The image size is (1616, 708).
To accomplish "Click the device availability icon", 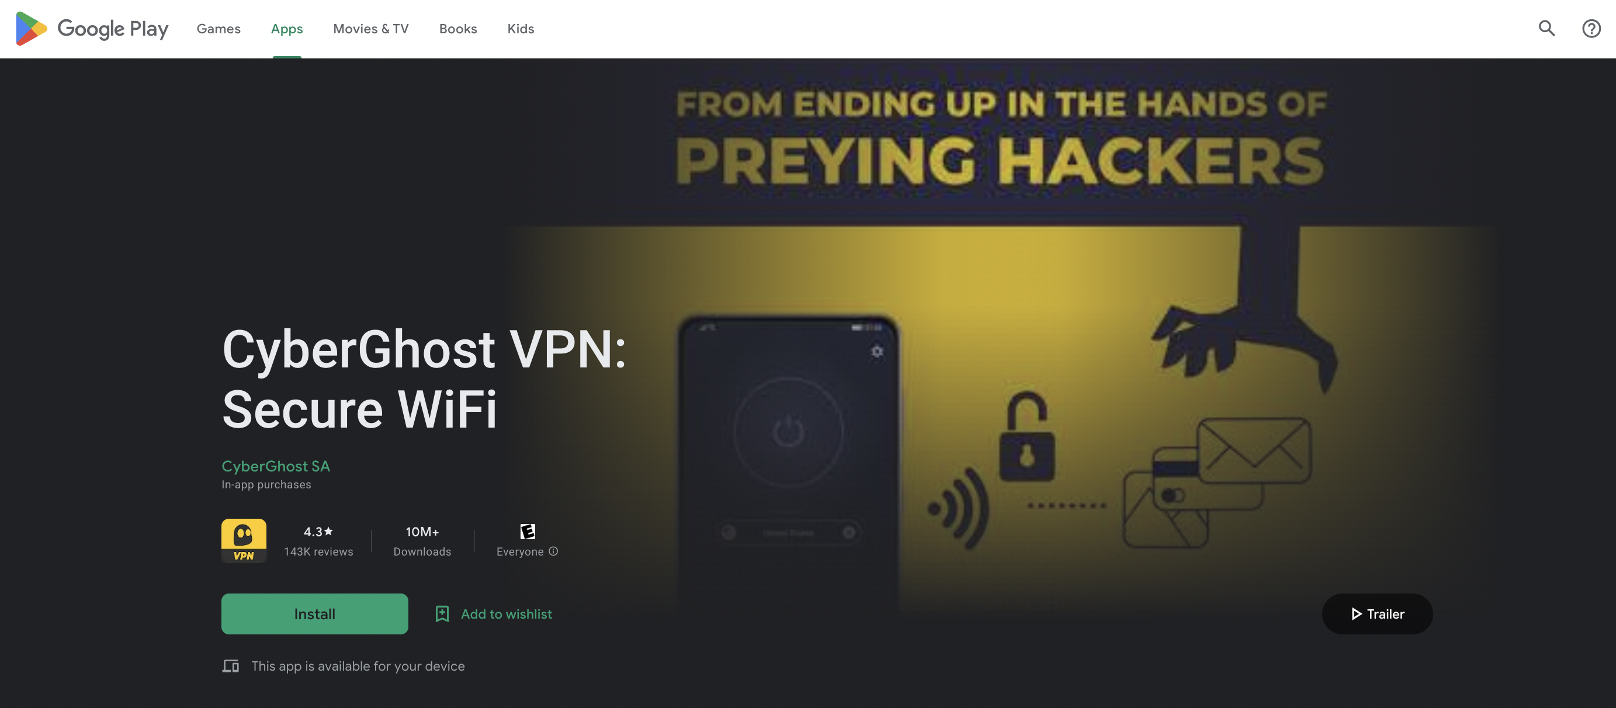I will [230, 666].
